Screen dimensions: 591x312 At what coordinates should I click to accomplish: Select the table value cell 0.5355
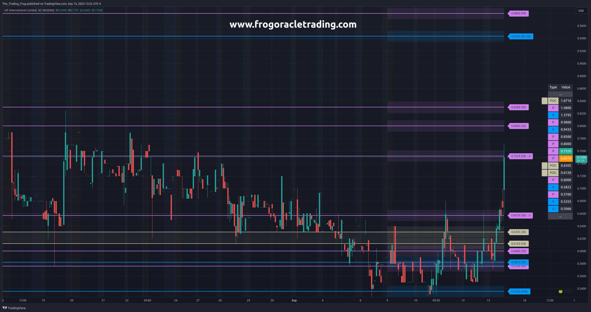[566, 202]
